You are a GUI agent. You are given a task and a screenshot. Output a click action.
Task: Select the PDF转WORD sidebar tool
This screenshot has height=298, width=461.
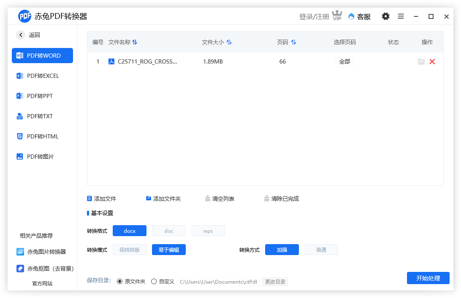click(42, 55)
